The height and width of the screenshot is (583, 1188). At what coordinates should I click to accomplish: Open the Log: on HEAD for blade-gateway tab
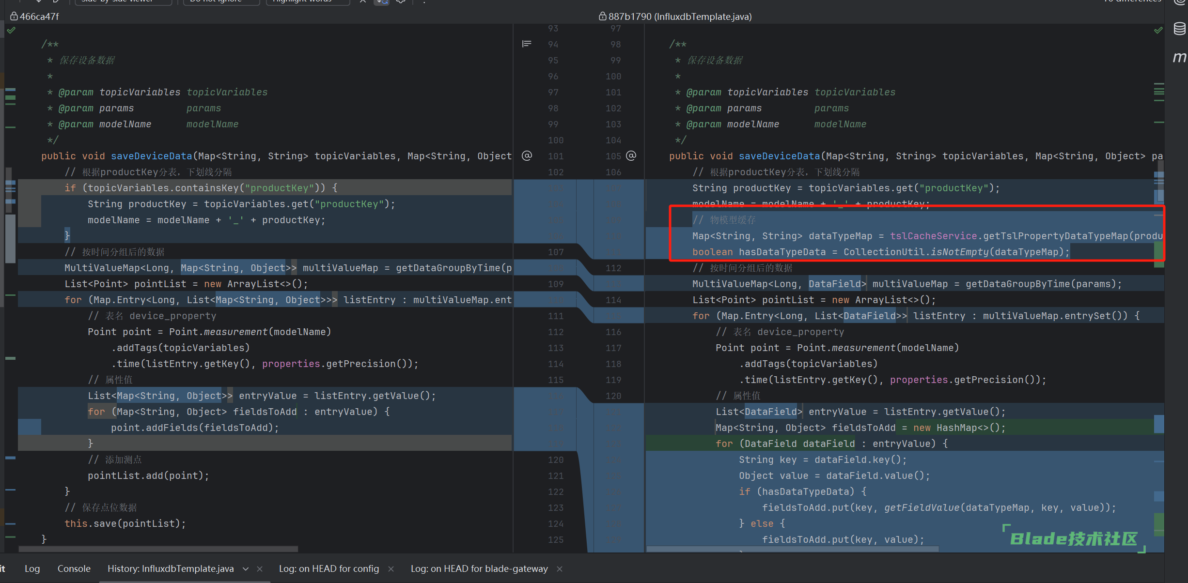coord(479,568)
